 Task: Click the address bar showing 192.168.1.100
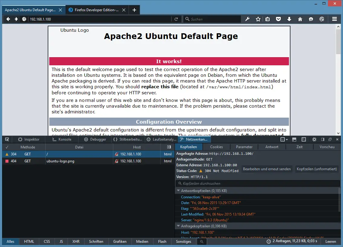click(100, 19)
